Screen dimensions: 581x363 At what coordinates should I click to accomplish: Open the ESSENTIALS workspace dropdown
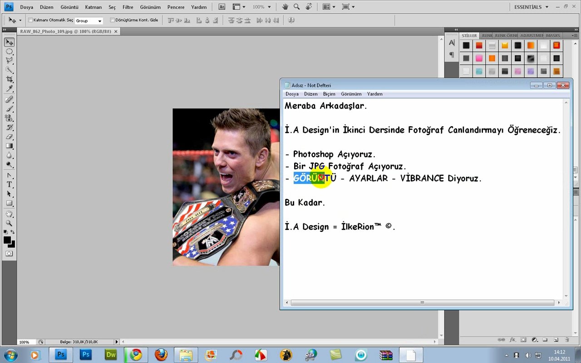532,7
